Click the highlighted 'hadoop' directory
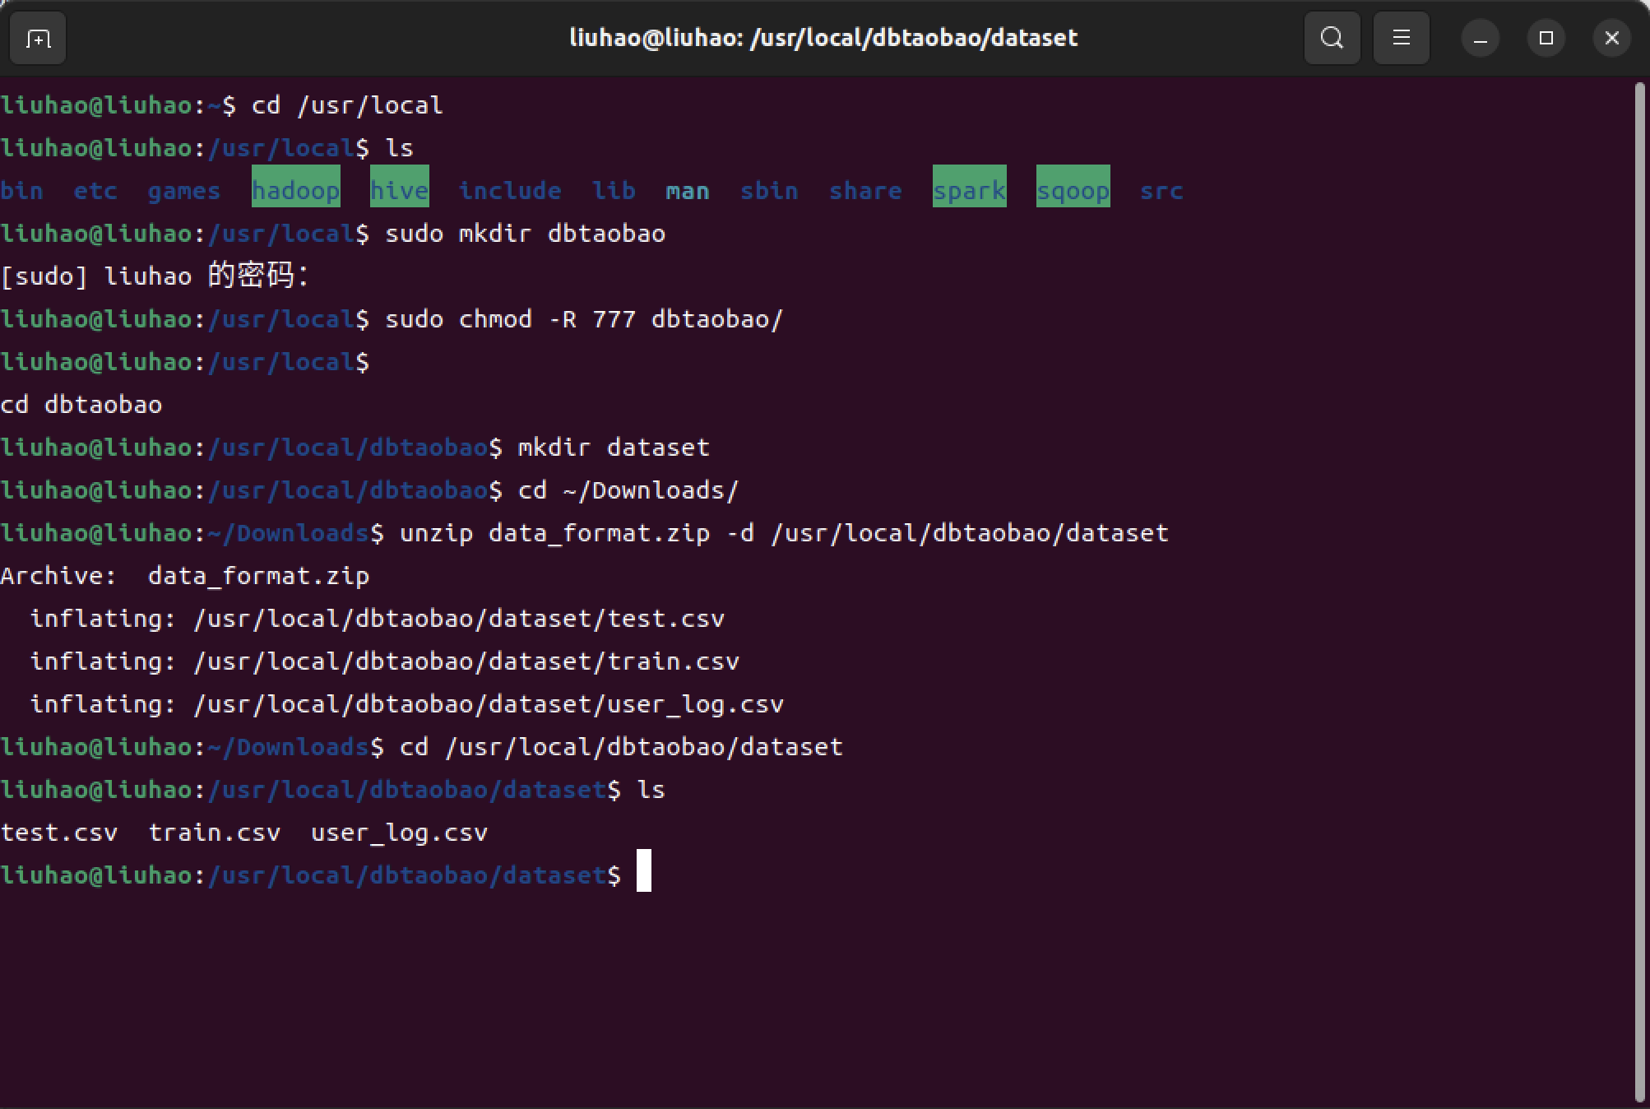1650x1109 pixels. 296,187
